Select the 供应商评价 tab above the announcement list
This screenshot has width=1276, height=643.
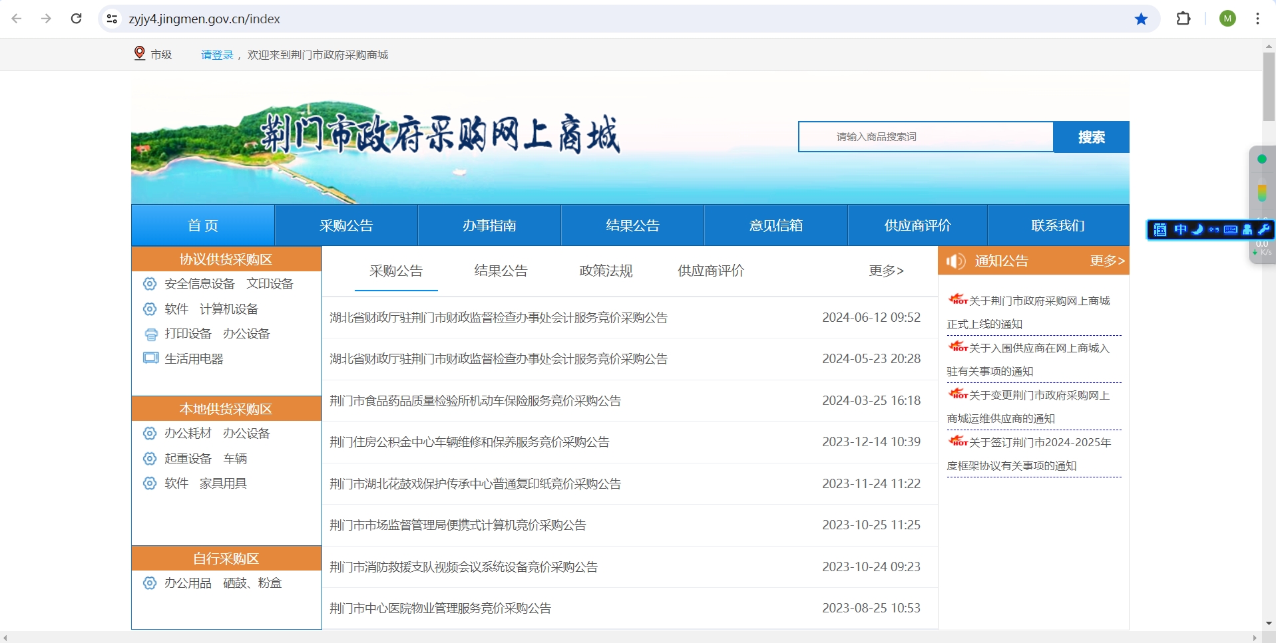(x=711, y=271)
